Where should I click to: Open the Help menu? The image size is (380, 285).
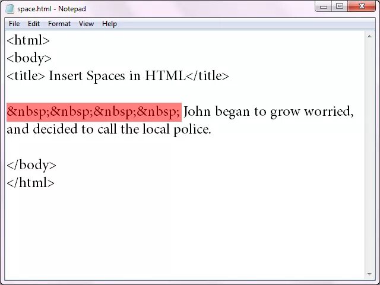point(109,24)
